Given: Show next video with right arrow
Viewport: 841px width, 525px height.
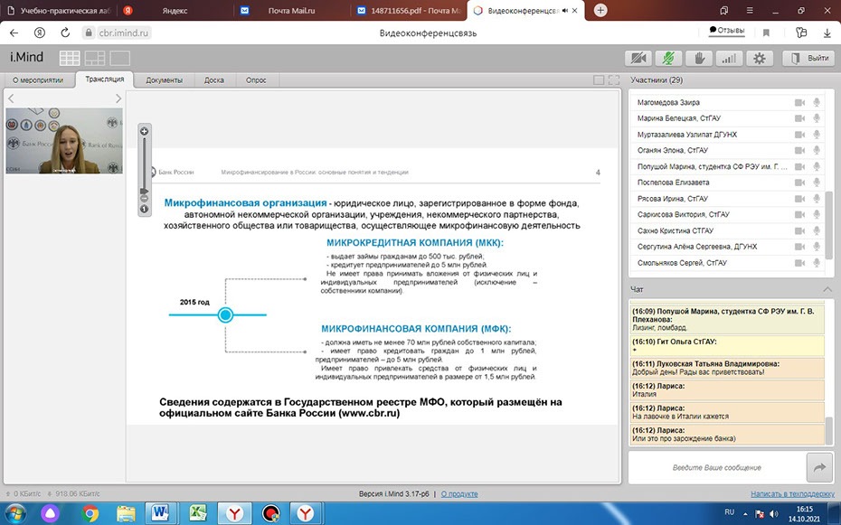Looking at the screenshot, I should point(118,98).
